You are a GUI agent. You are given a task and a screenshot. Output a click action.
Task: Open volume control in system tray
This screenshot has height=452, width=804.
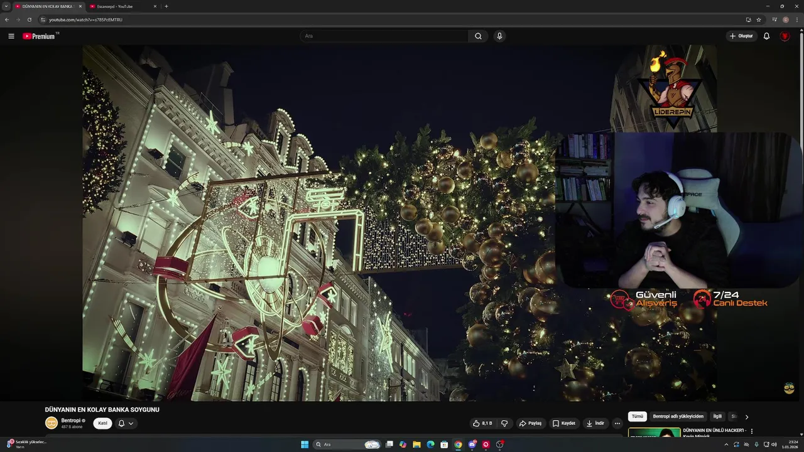pyautogui.click(x=774, y=444)
